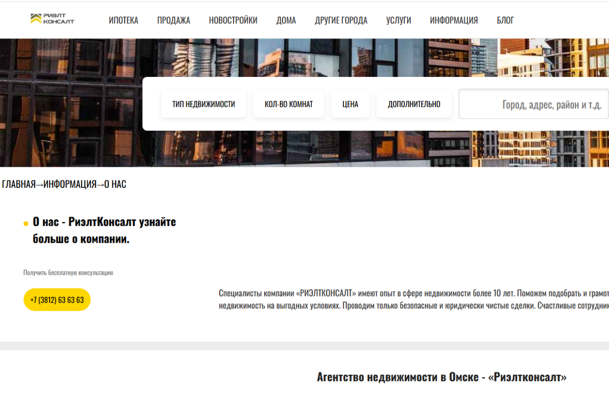Select ДОМА in the top navigation
609x394 pixels.
(286, 21)
